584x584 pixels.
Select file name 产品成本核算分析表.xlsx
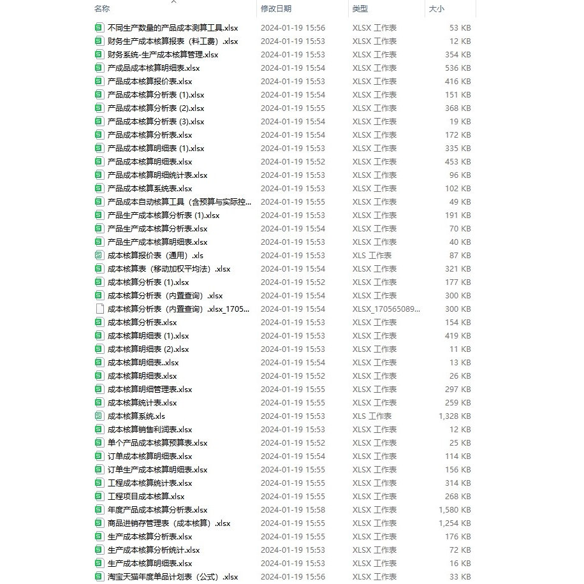pyautogui.click(x=150, y=135)
